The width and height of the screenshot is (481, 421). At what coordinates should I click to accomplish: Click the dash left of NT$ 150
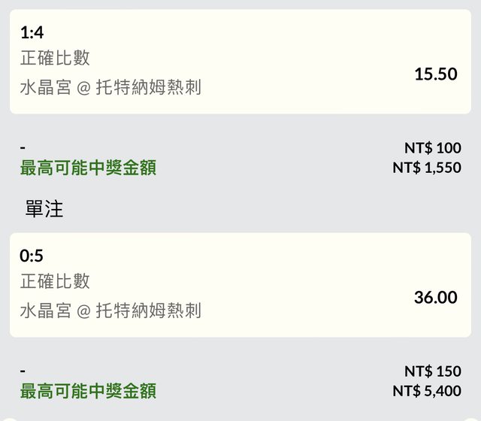tap(23, 371)
